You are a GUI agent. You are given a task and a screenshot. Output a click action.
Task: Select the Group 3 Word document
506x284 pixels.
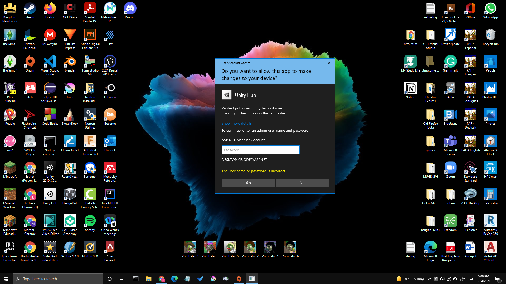470,250
